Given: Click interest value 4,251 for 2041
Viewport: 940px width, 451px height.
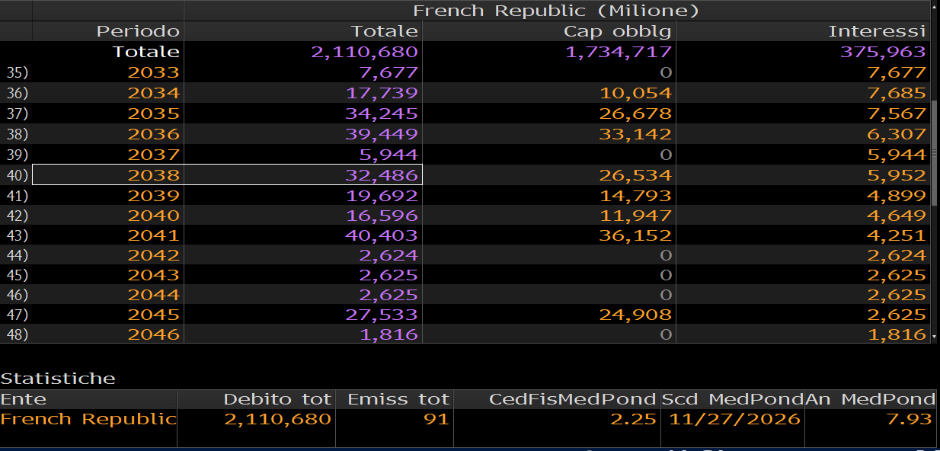Looking at the screenshot, I should (x=897, y=235).
